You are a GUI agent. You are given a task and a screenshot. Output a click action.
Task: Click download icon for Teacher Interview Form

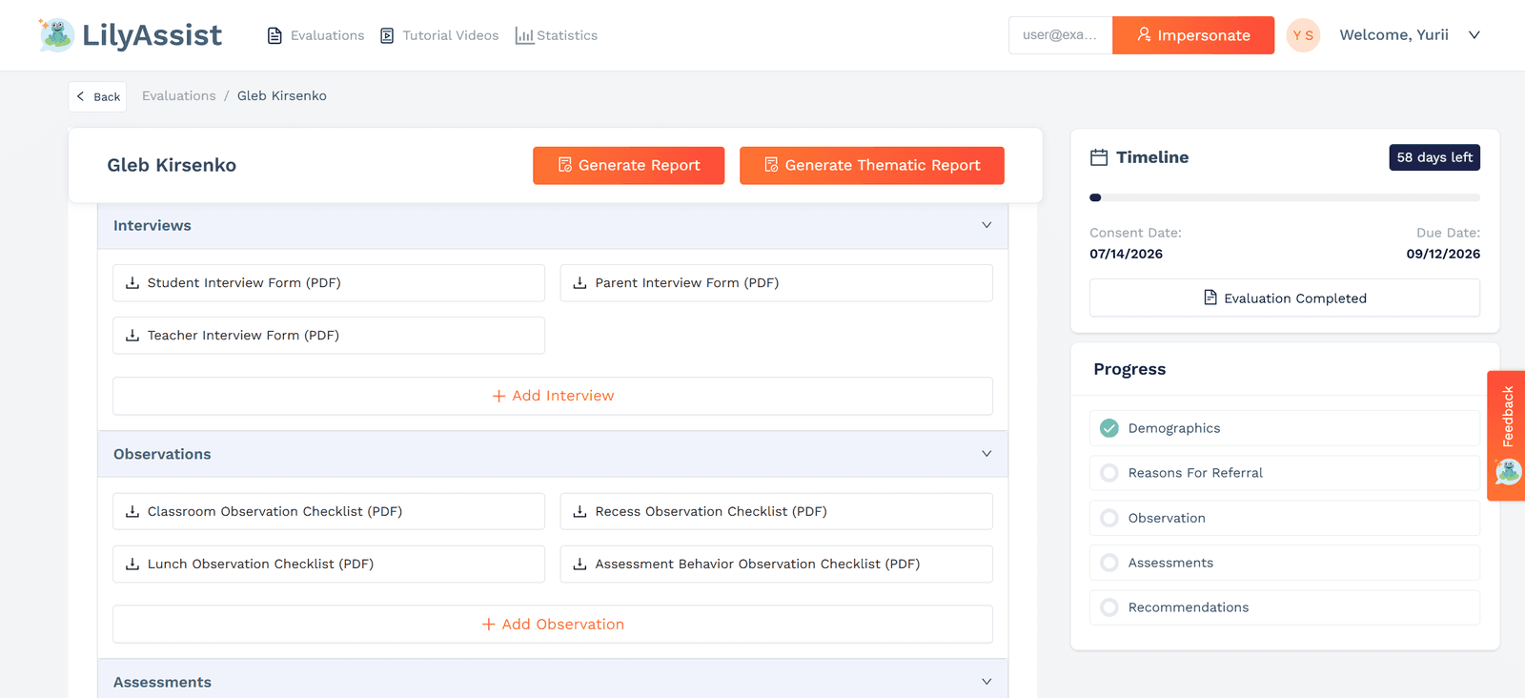132,336
